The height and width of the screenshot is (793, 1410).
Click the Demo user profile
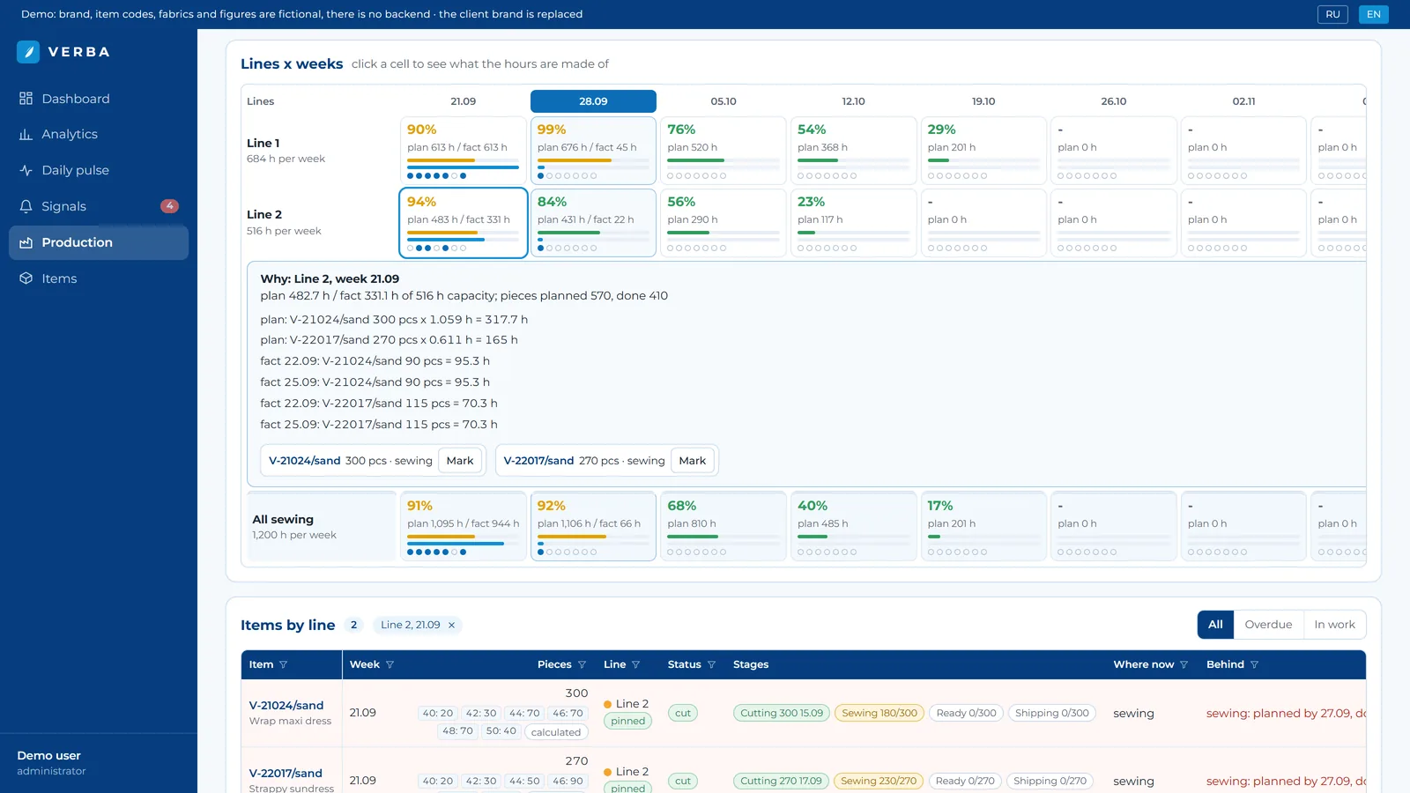click(51, 763)
